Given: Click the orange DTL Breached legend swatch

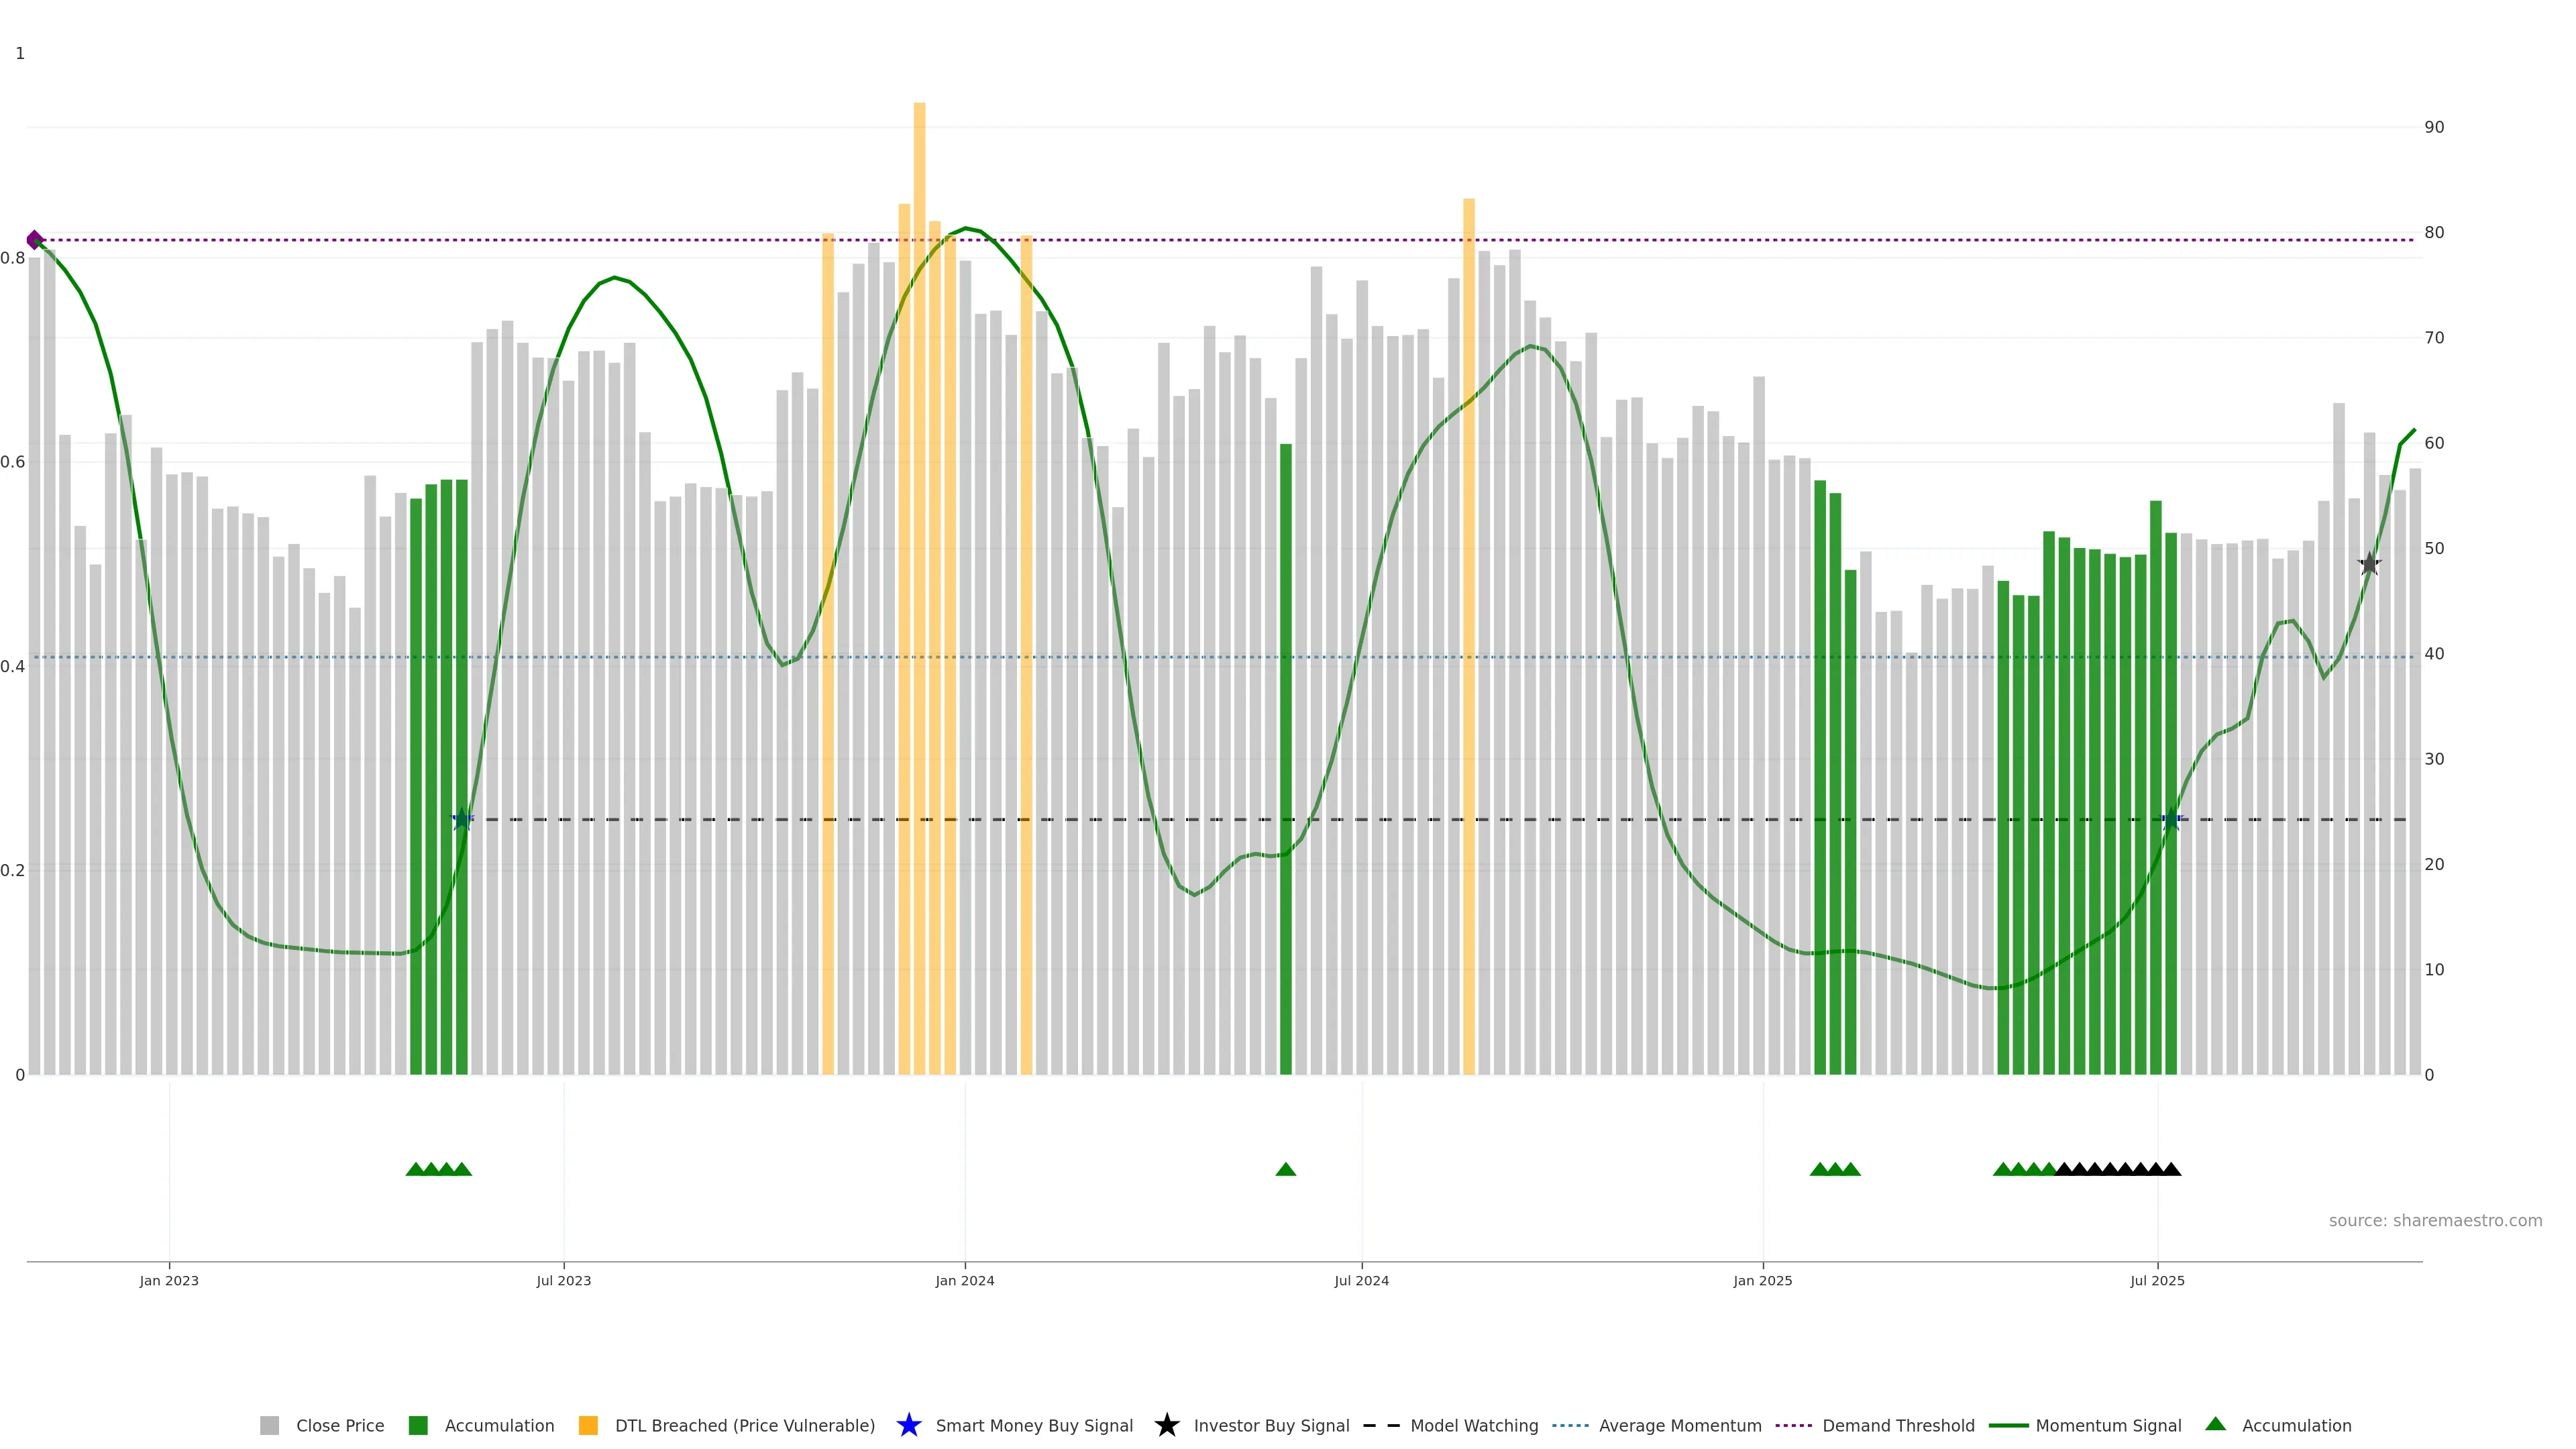Looking at the screenshot, I should point(588,1425).
